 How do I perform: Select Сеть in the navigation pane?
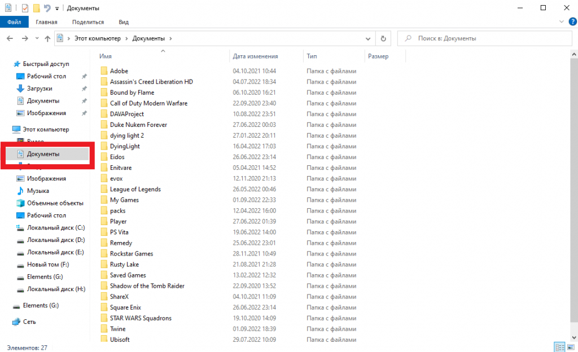(x=29, y=322)
